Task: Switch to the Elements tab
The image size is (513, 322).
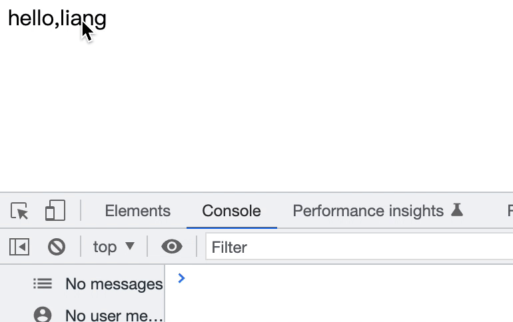Action: click(x=138, y=212)
